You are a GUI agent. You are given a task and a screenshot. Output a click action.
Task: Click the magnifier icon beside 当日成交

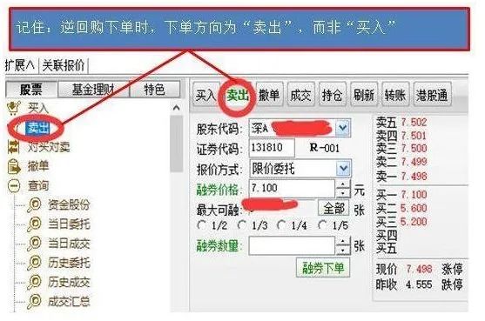click(34, 244)
